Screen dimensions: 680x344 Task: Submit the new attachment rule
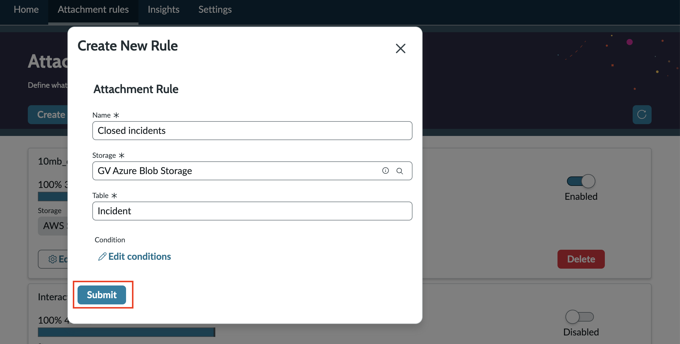pyautogui.click(x=102, y=295)
